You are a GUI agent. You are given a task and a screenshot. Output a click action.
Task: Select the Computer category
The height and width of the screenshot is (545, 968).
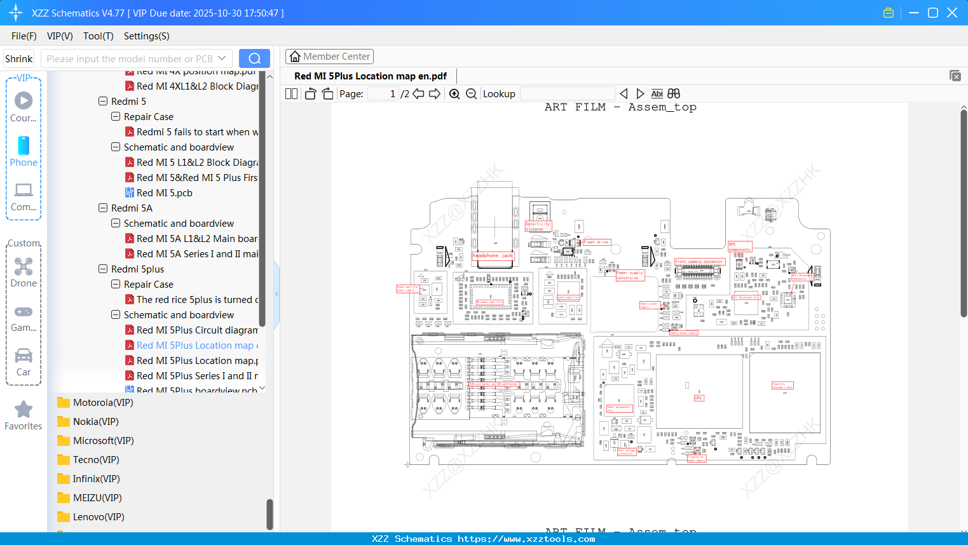pyautogui.click(x=24, y=196)
